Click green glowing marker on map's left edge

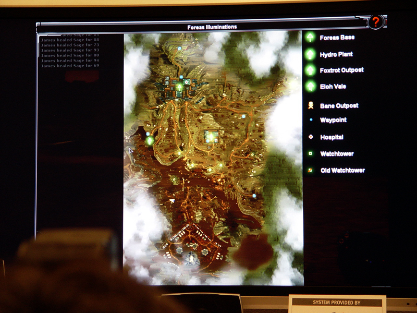tap(150, 140)
